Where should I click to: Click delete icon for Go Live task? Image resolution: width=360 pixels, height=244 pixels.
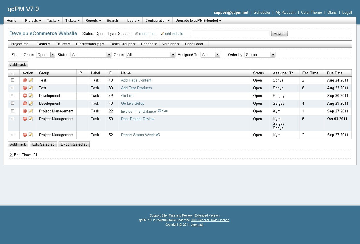coord(25,96)
